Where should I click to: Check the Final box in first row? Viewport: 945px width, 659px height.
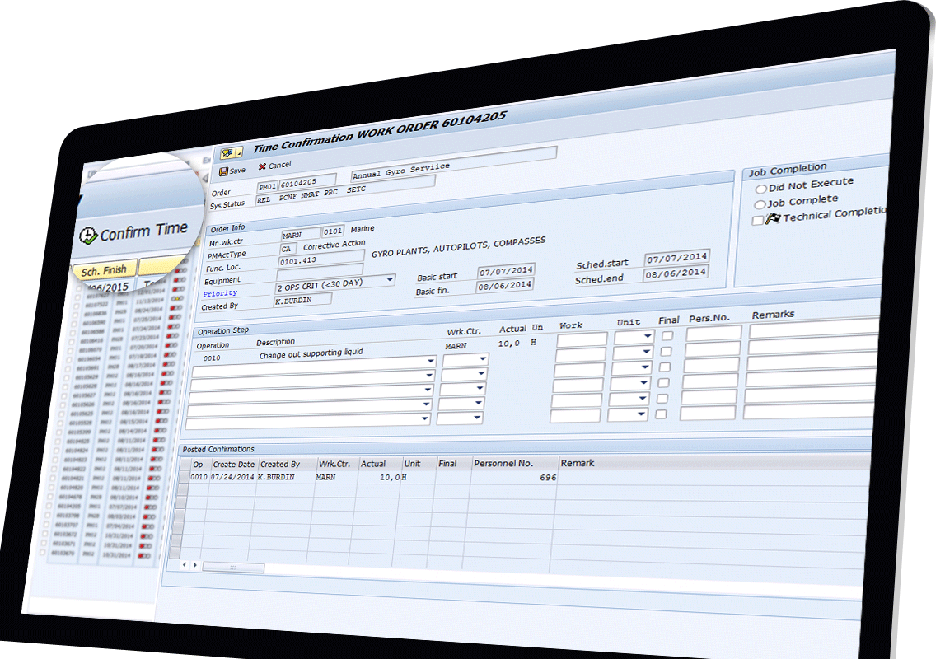(667, 335)
